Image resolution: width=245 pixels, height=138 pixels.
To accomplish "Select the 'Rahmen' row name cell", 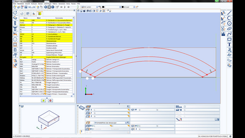I will (x=25, y=25).
